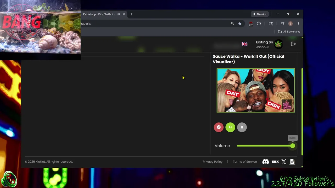Click the Volume slider handle
Screen dimensions: 335x188
[293, 146]
